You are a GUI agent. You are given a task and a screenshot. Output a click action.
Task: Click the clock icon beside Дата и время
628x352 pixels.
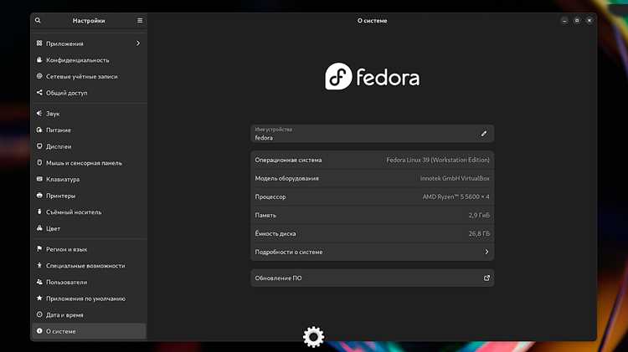(39, 314)
